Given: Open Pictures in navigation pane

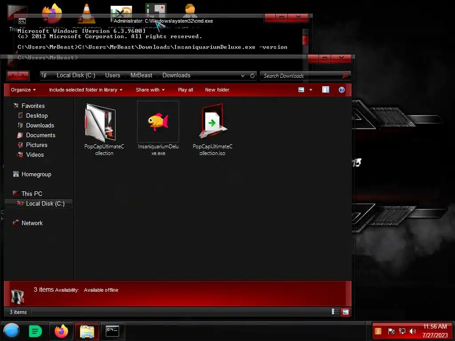Looking at the screenshot, I should pos(36,145).
